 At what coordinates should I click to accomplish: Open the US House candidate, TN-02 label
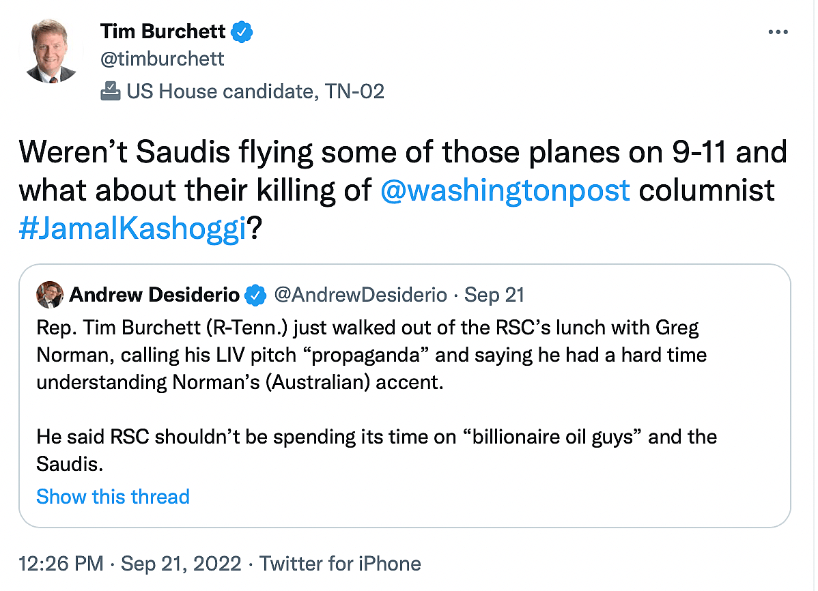click(255, 91)
